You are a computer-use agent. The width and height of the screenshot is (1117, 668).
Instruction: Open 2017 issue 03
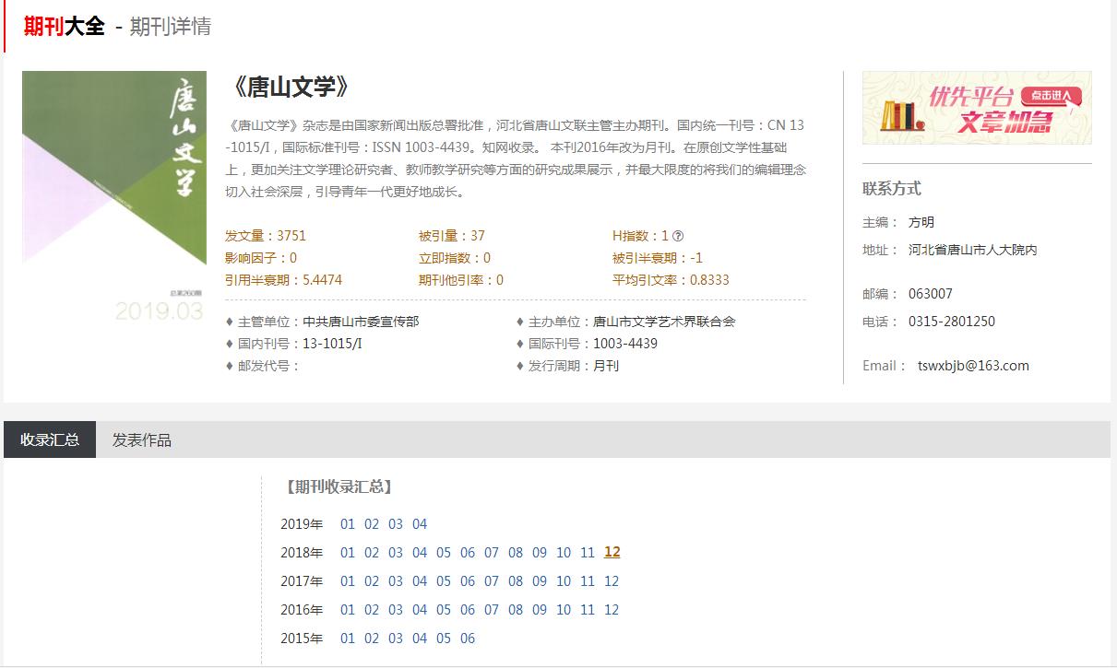396,581
